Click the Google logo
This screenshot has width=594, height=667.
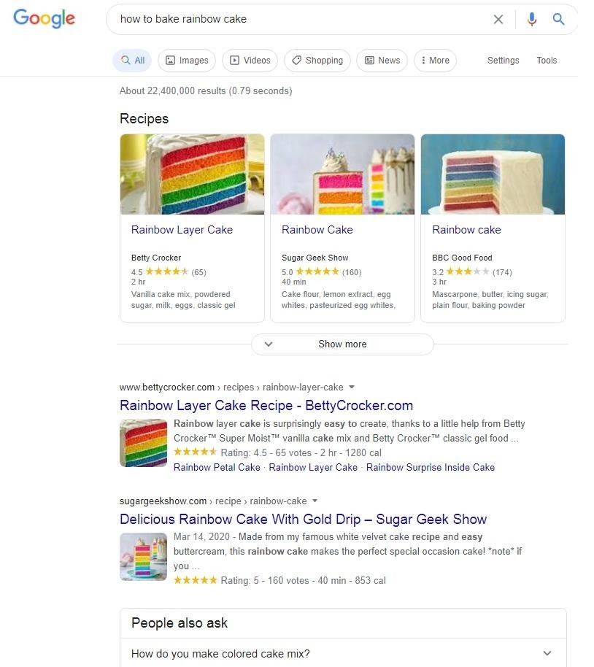44,19
